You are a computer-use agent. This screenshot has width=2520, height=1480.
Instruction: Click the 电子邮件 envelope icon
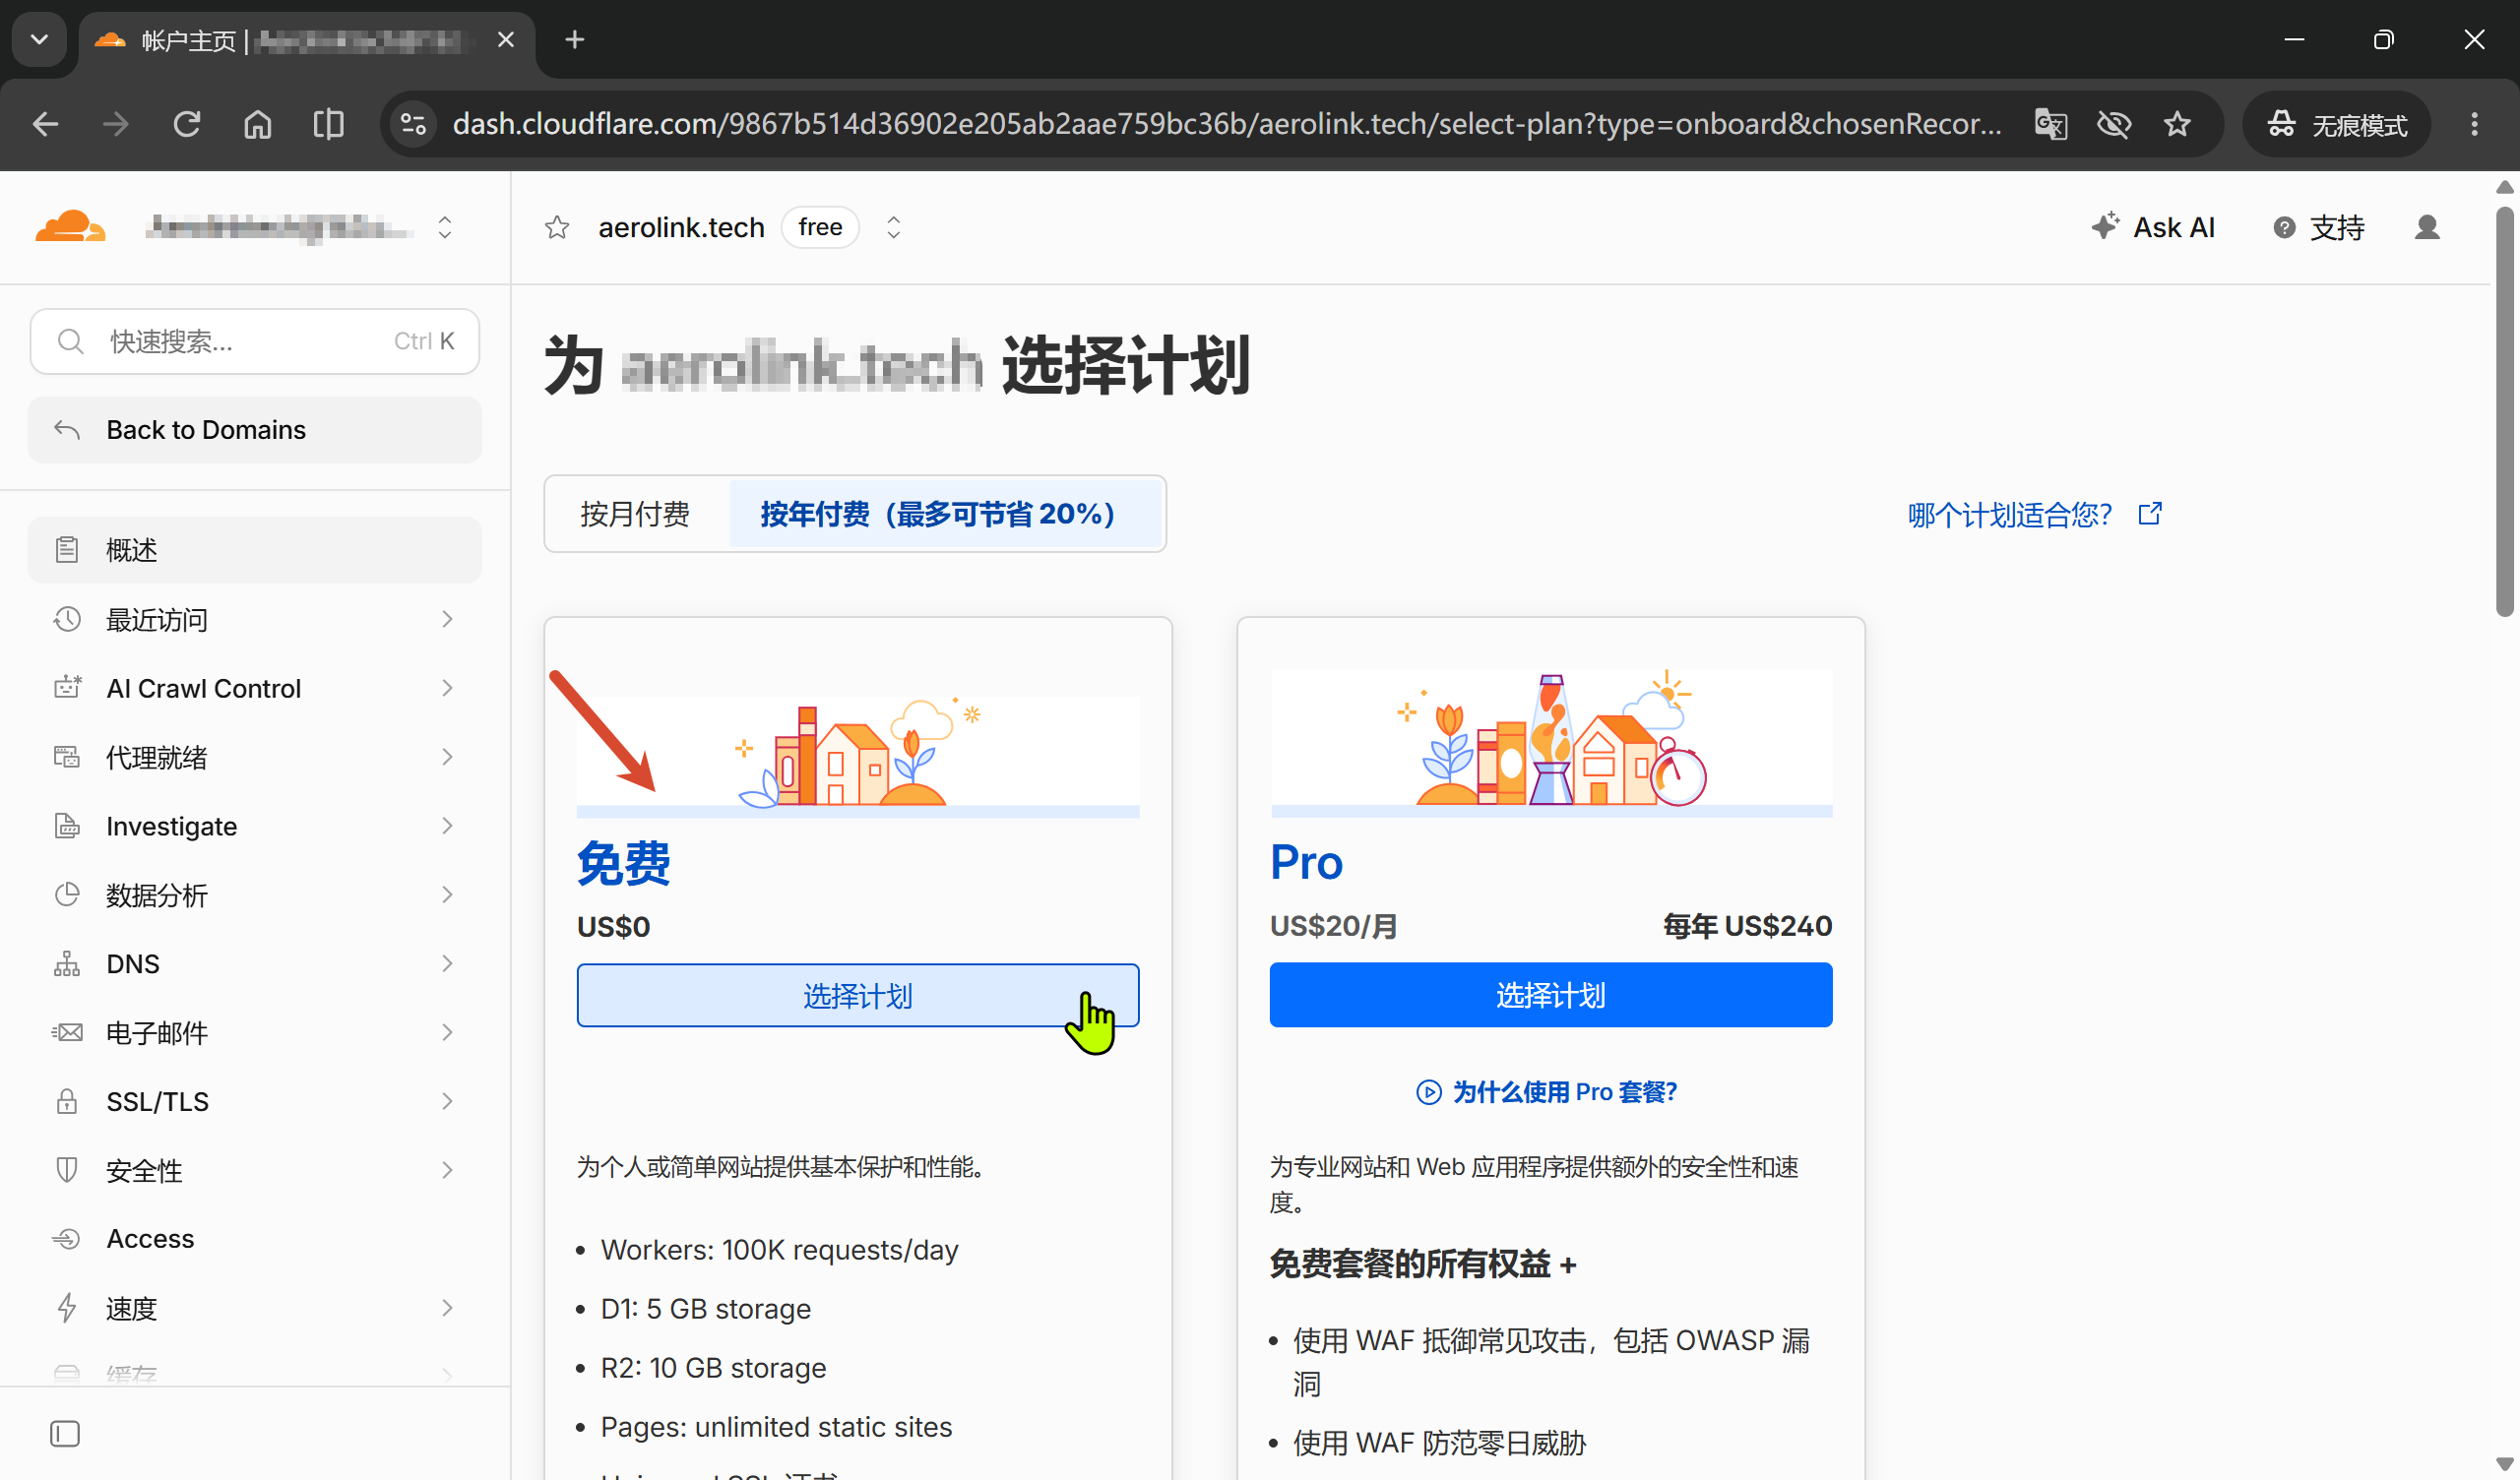coord(67,1032)
